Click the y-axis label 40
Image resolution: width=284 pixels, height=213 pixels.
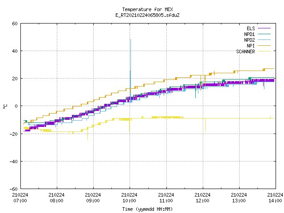pyautogui.click(x=15, y=51)
